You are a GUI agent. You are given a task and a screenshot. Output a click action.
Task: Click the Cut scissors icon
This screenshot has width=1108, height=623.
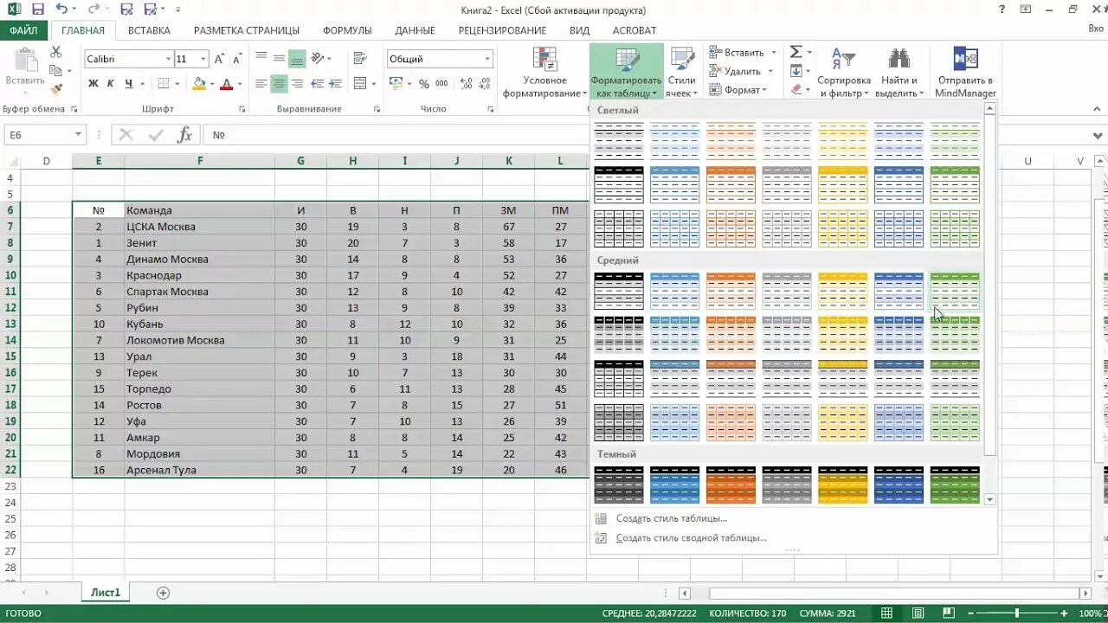(56, 54)
